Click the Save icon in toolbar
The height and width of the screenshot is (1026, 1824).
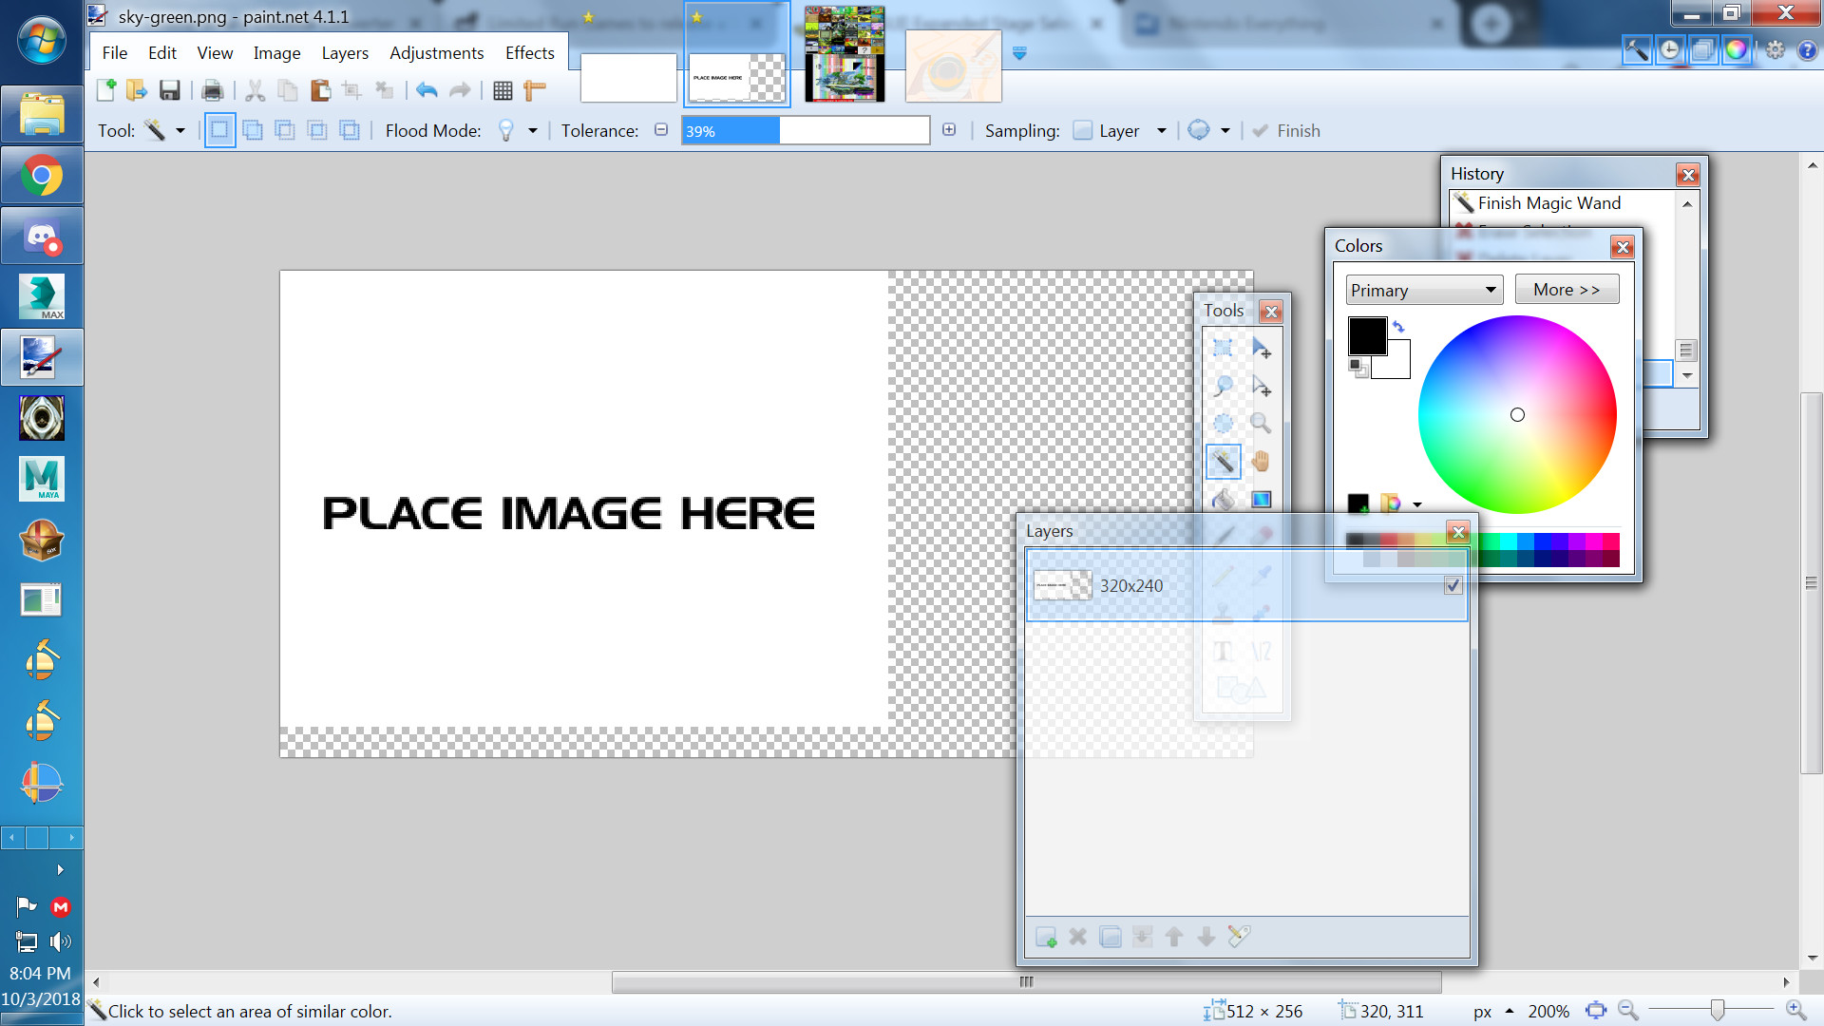(170, 90)
